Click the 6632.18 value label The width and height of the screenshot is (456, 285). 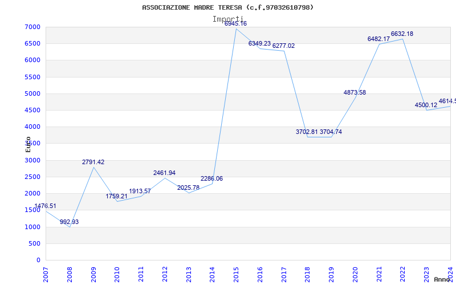(x=402, y=34)
